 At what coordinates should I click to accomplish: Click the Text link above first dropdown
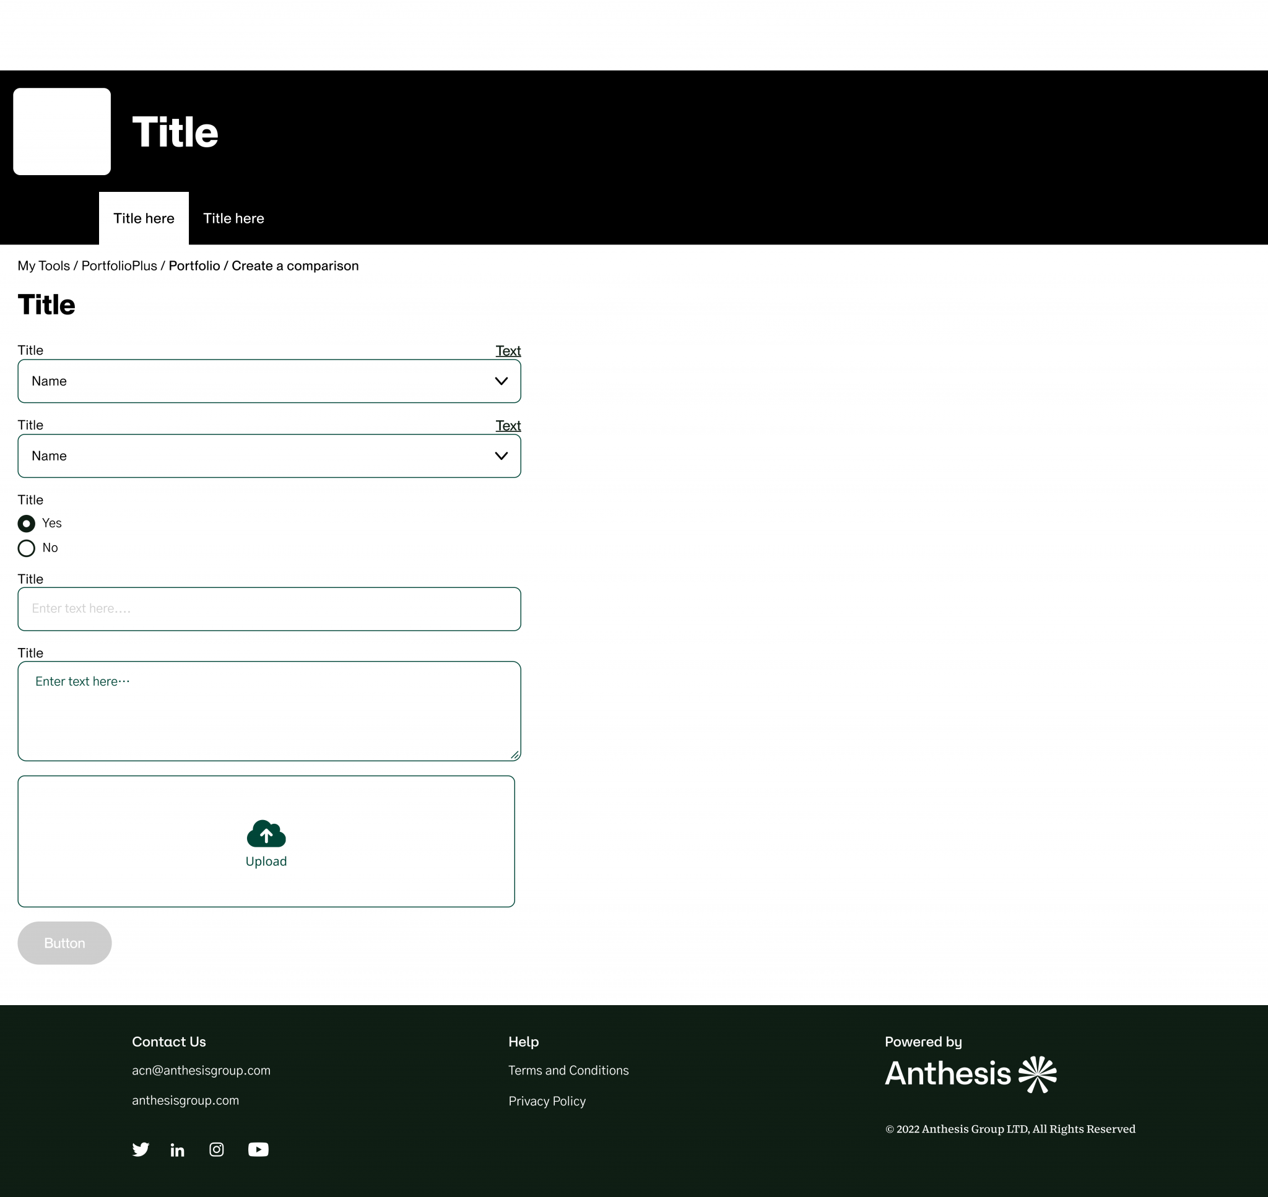tap(508, 351)
